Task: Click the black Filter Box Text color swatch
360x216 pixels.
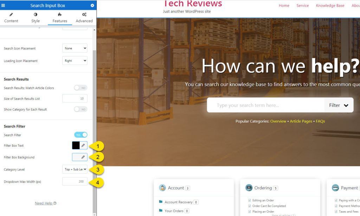Action: [x=76, y=145]
